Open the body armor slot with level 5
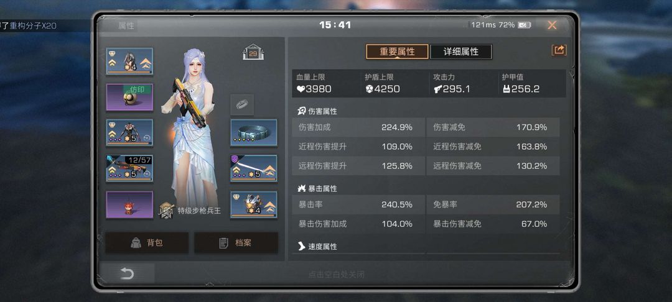 click(x=129, y=132)
